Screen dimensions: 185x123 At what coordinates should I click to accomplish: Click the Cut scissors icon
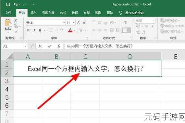point(16,21)
